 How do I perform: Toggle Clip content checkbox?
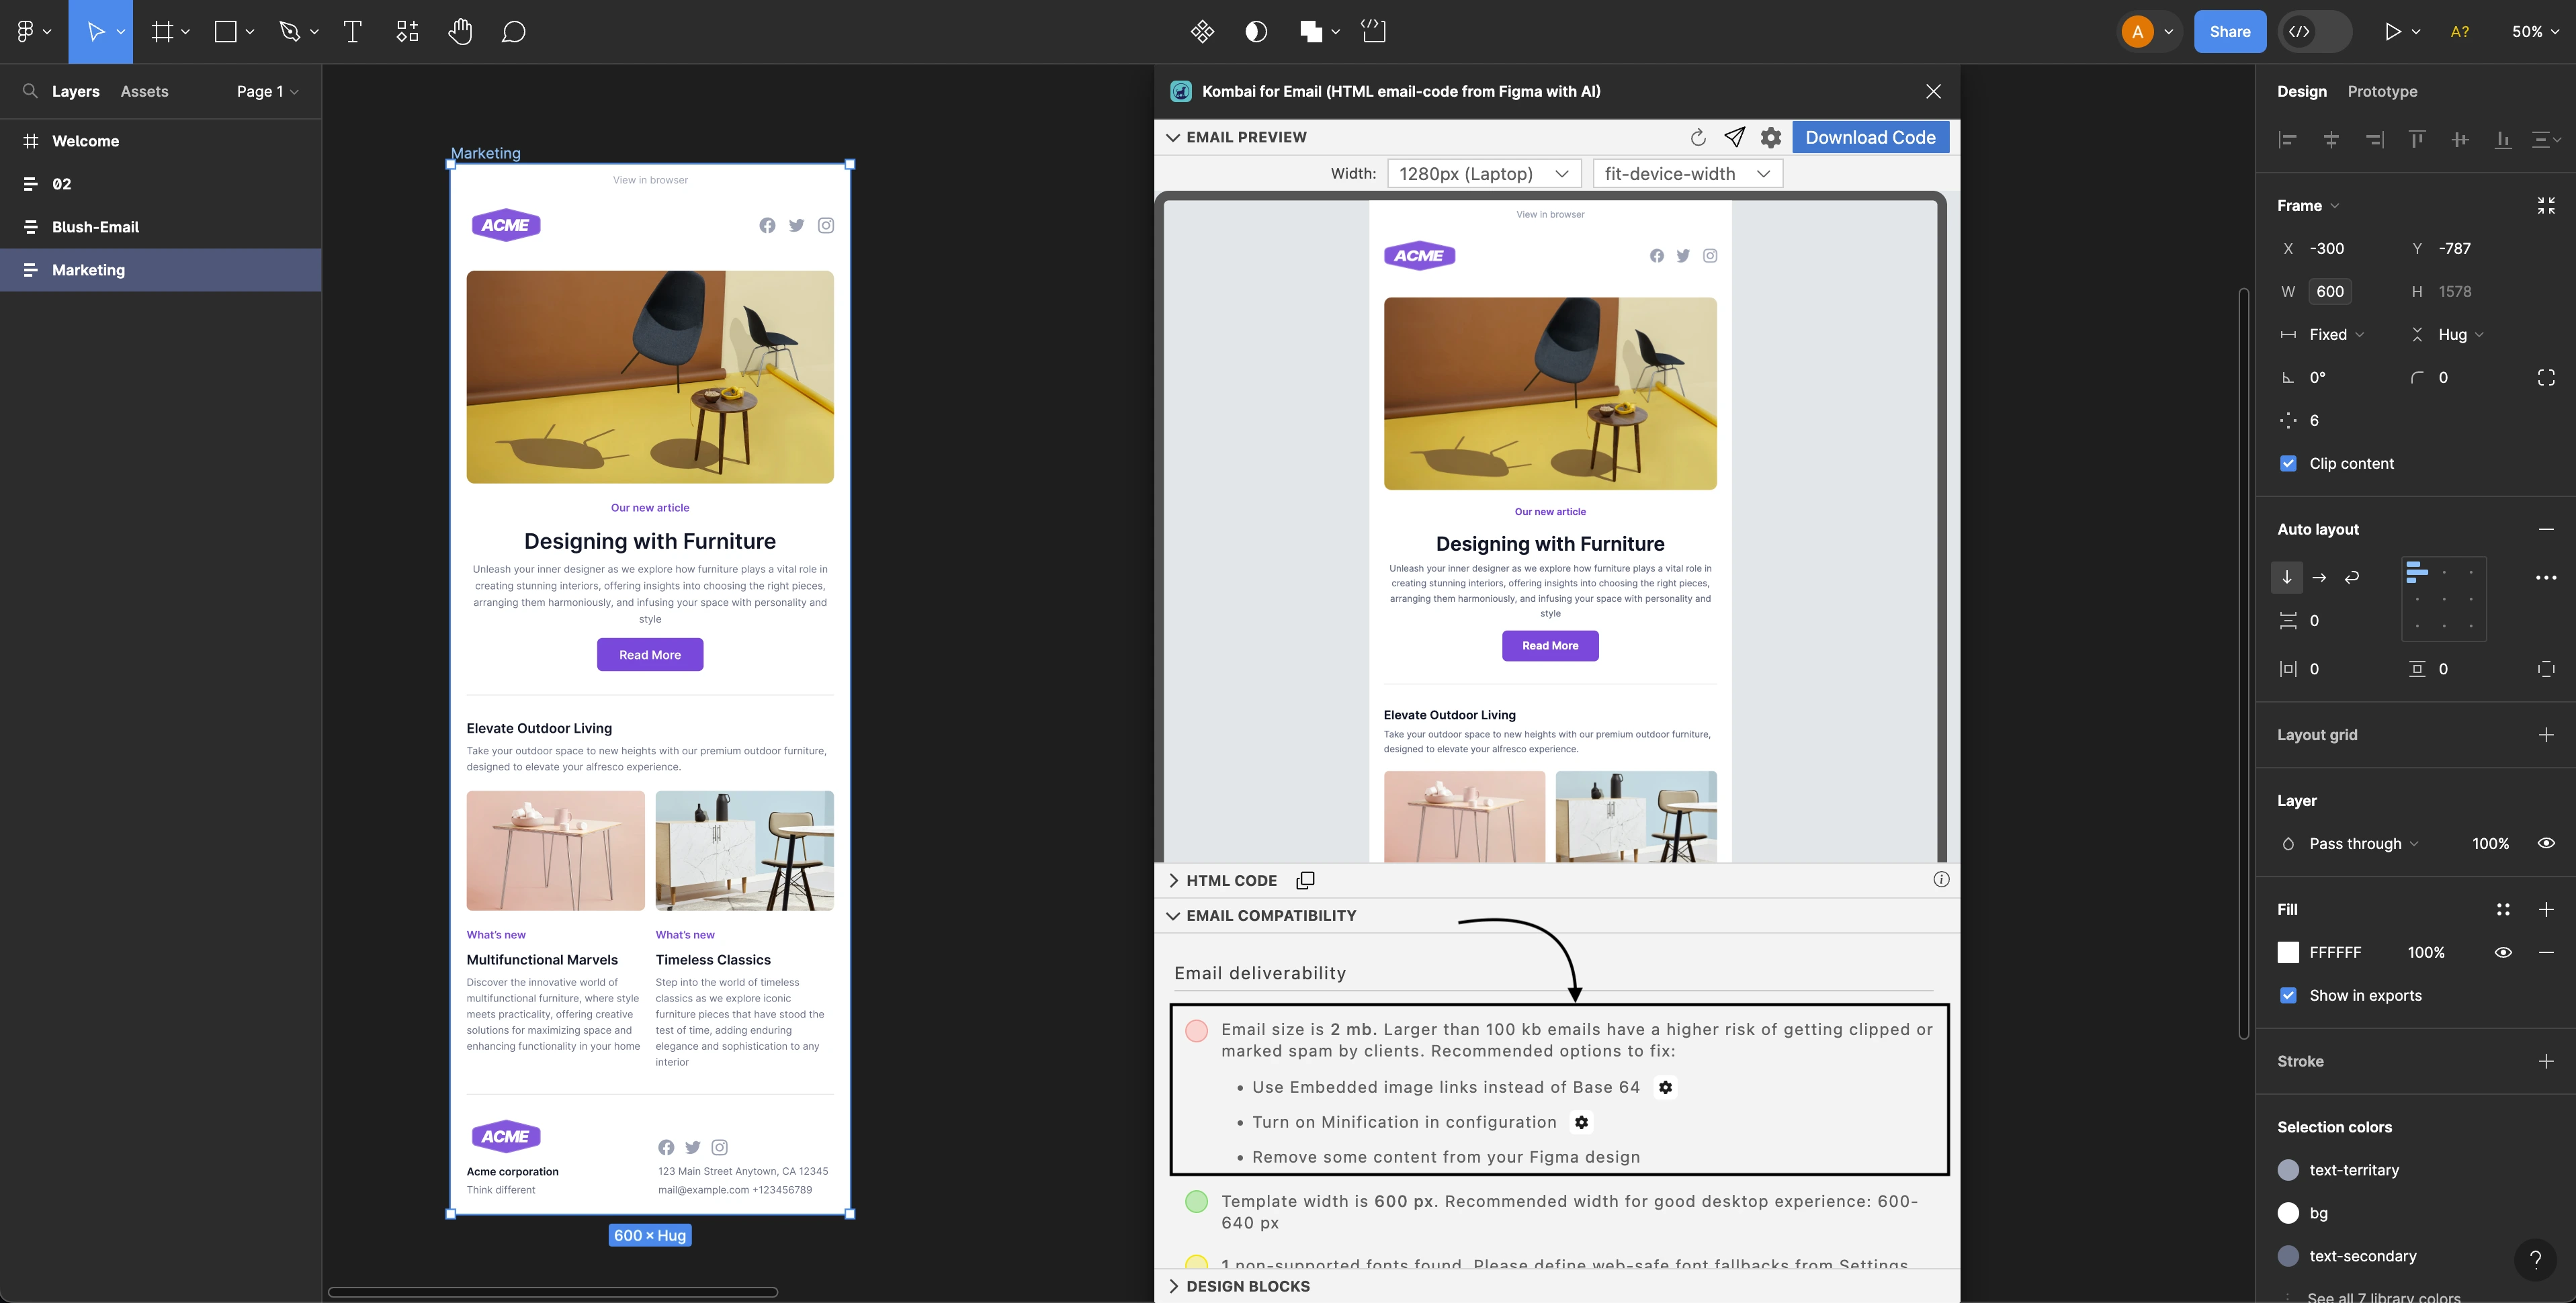click(x=2287, y=463)
